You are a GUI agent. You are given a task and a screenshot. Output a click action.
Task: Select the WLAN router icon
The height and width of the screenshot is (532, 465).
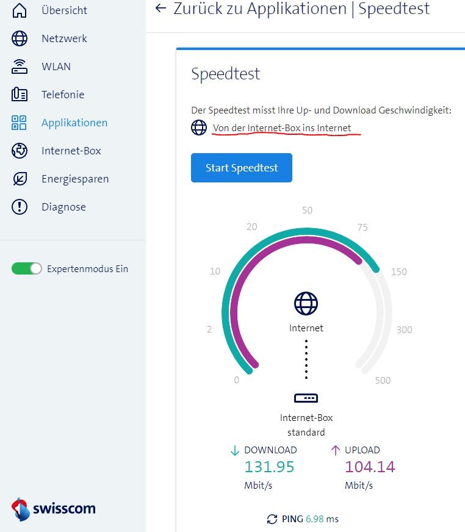point(20,66)
